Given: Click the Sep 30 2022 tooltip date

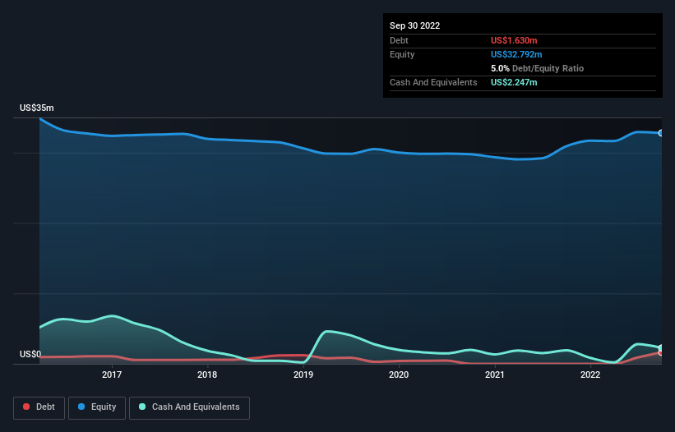Looking at the screenshot, I should click(414, 25).
